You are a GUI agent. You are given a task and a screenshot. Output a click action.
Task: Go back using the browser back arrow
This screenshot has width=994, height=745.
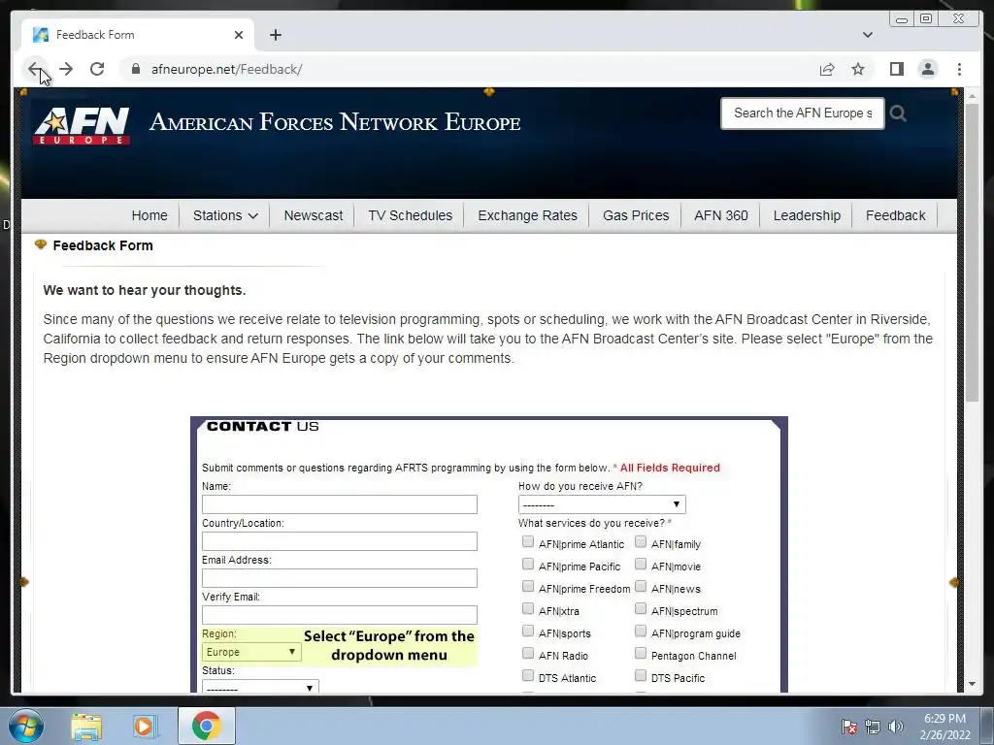[35, 69]
